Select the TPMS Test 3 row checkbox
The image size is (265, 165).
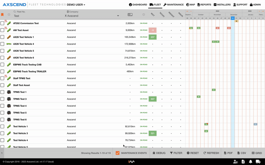pyautogui.click(x=2, y=99)
